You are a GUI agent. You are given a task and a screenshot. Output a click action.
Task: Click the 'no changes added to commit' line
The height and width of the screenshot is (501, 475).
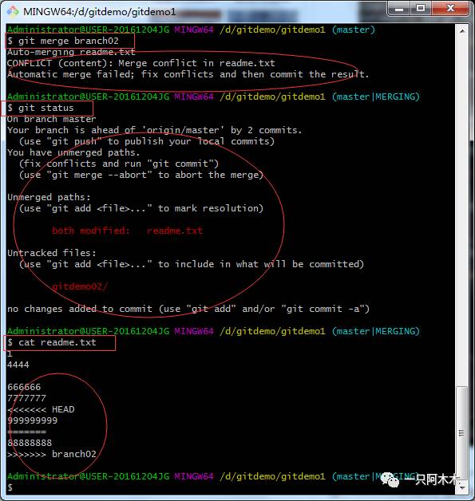point(188,309)
